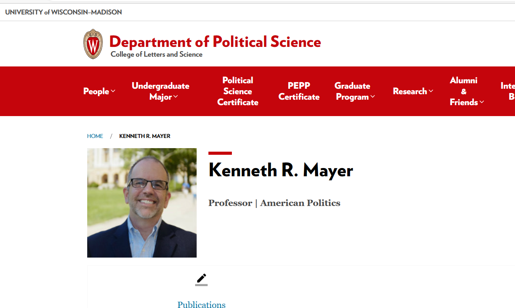Click the HOME breadcrumb link
Viewport: 515px width, 308px height.
point(95,136)
